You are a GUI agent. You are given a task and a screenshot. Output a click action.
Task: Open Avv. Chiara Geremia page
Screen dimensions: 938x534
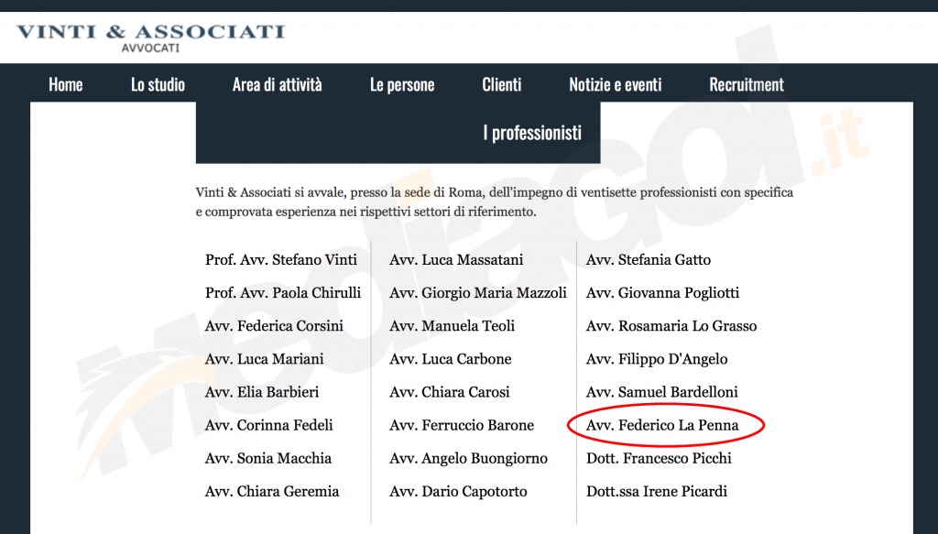pos(272,492)
